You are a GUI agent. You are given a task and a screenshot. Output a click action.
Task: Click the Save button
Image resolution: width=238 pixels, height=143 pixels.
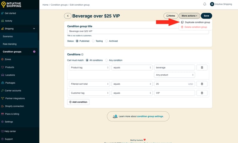click(x=206, y=16)
